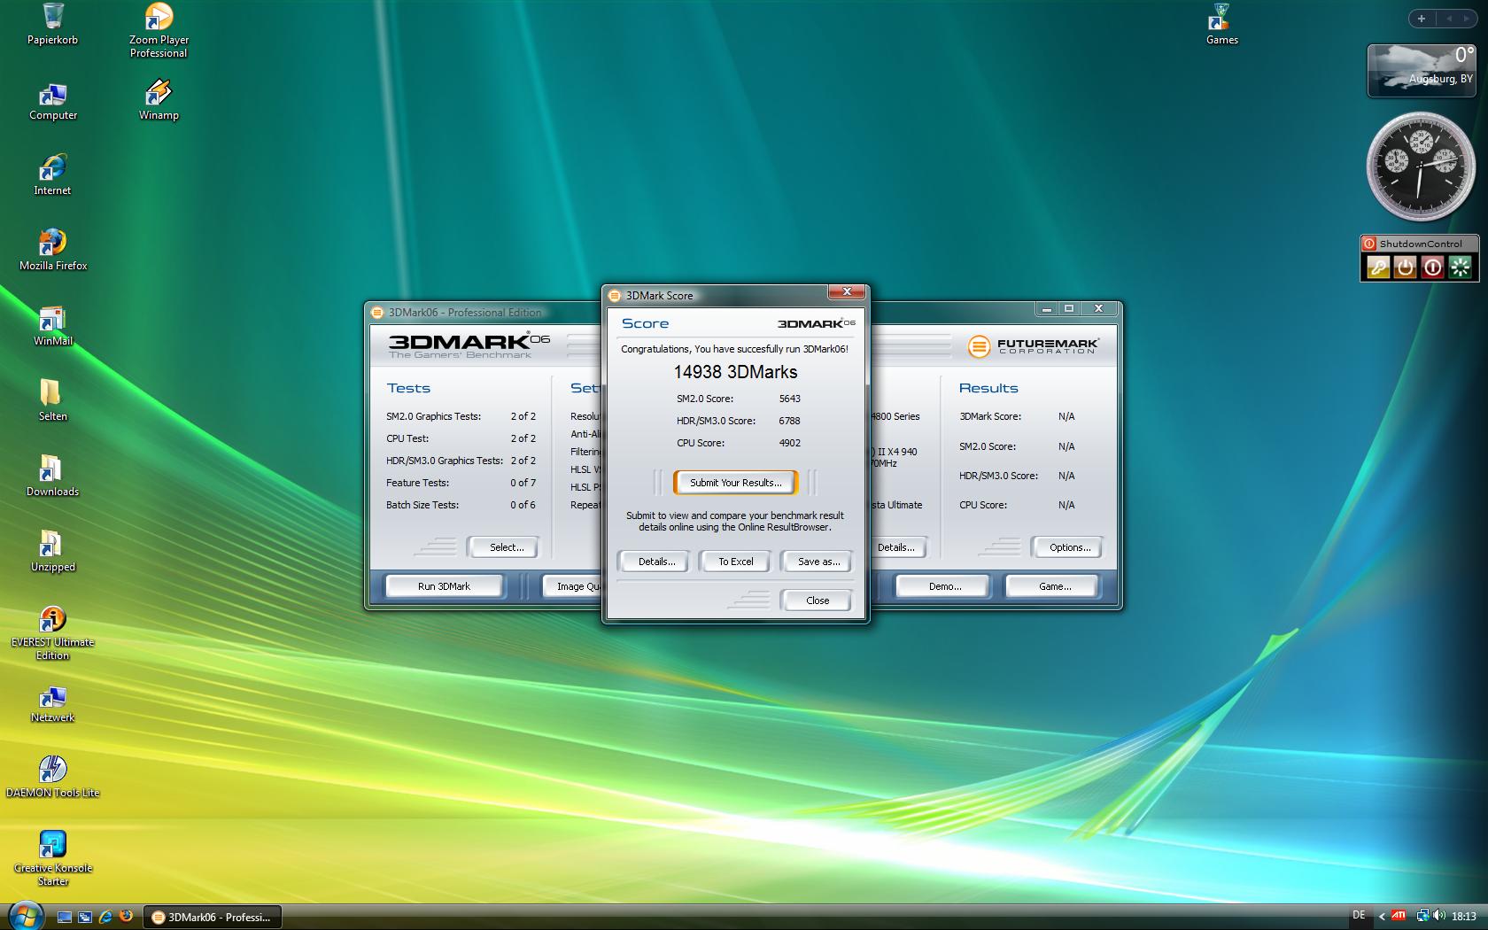This screenshot has height=930, width=1488.
Task: Show hidden tray icons with the chevron
Action: tap(1382, 917)
